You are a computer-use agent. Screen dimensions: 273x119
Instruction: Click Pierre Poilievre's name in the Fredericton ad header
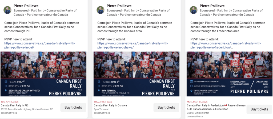[x=212, y=6]
